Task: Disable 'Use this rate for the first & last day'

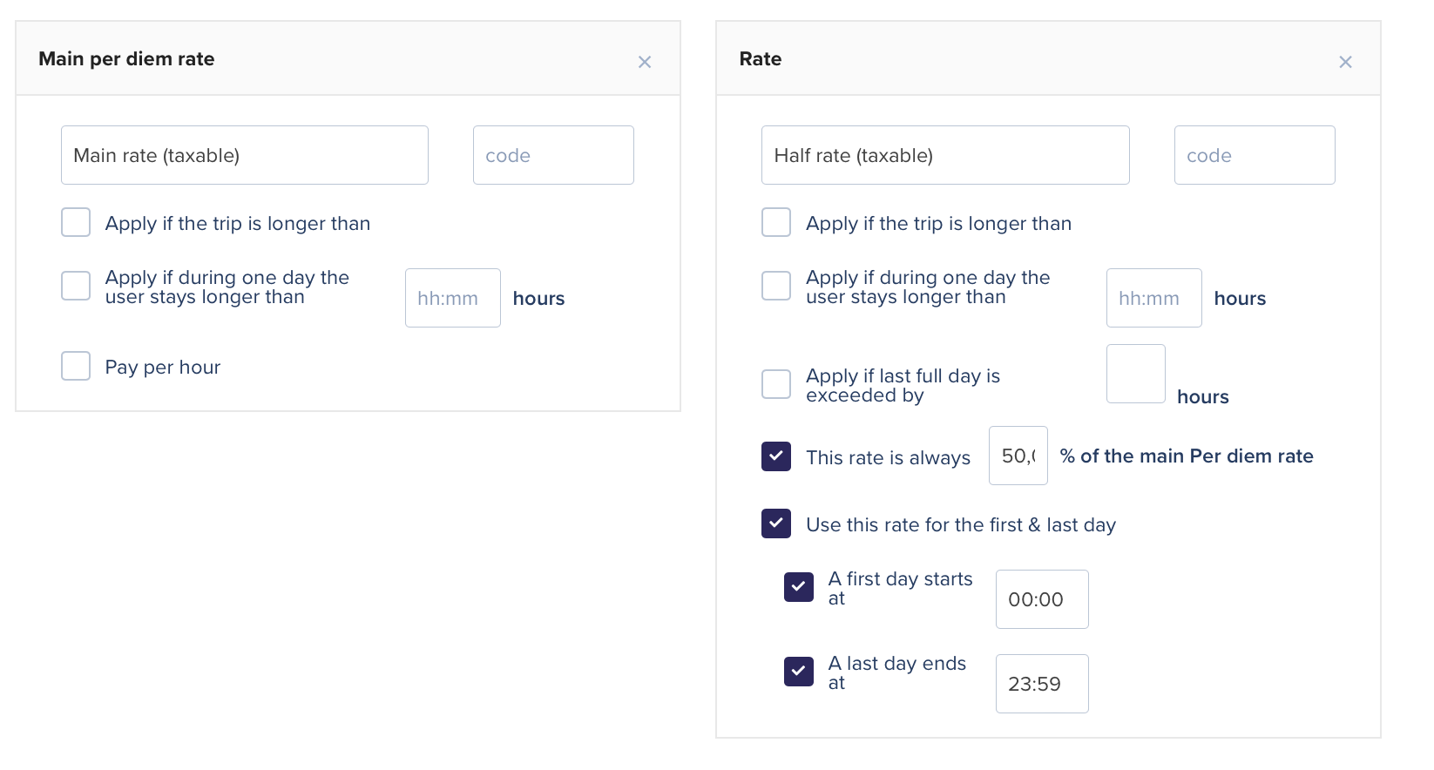Action: tap(776, 523)
